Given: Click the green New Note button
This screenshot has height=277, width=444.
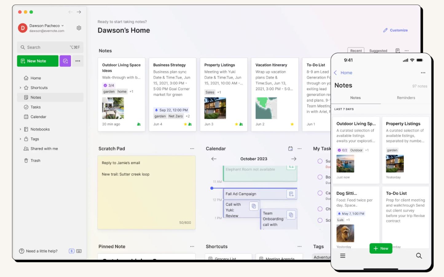Looking at the screenshot, I should pyautogui.click(x=37, y=61).
